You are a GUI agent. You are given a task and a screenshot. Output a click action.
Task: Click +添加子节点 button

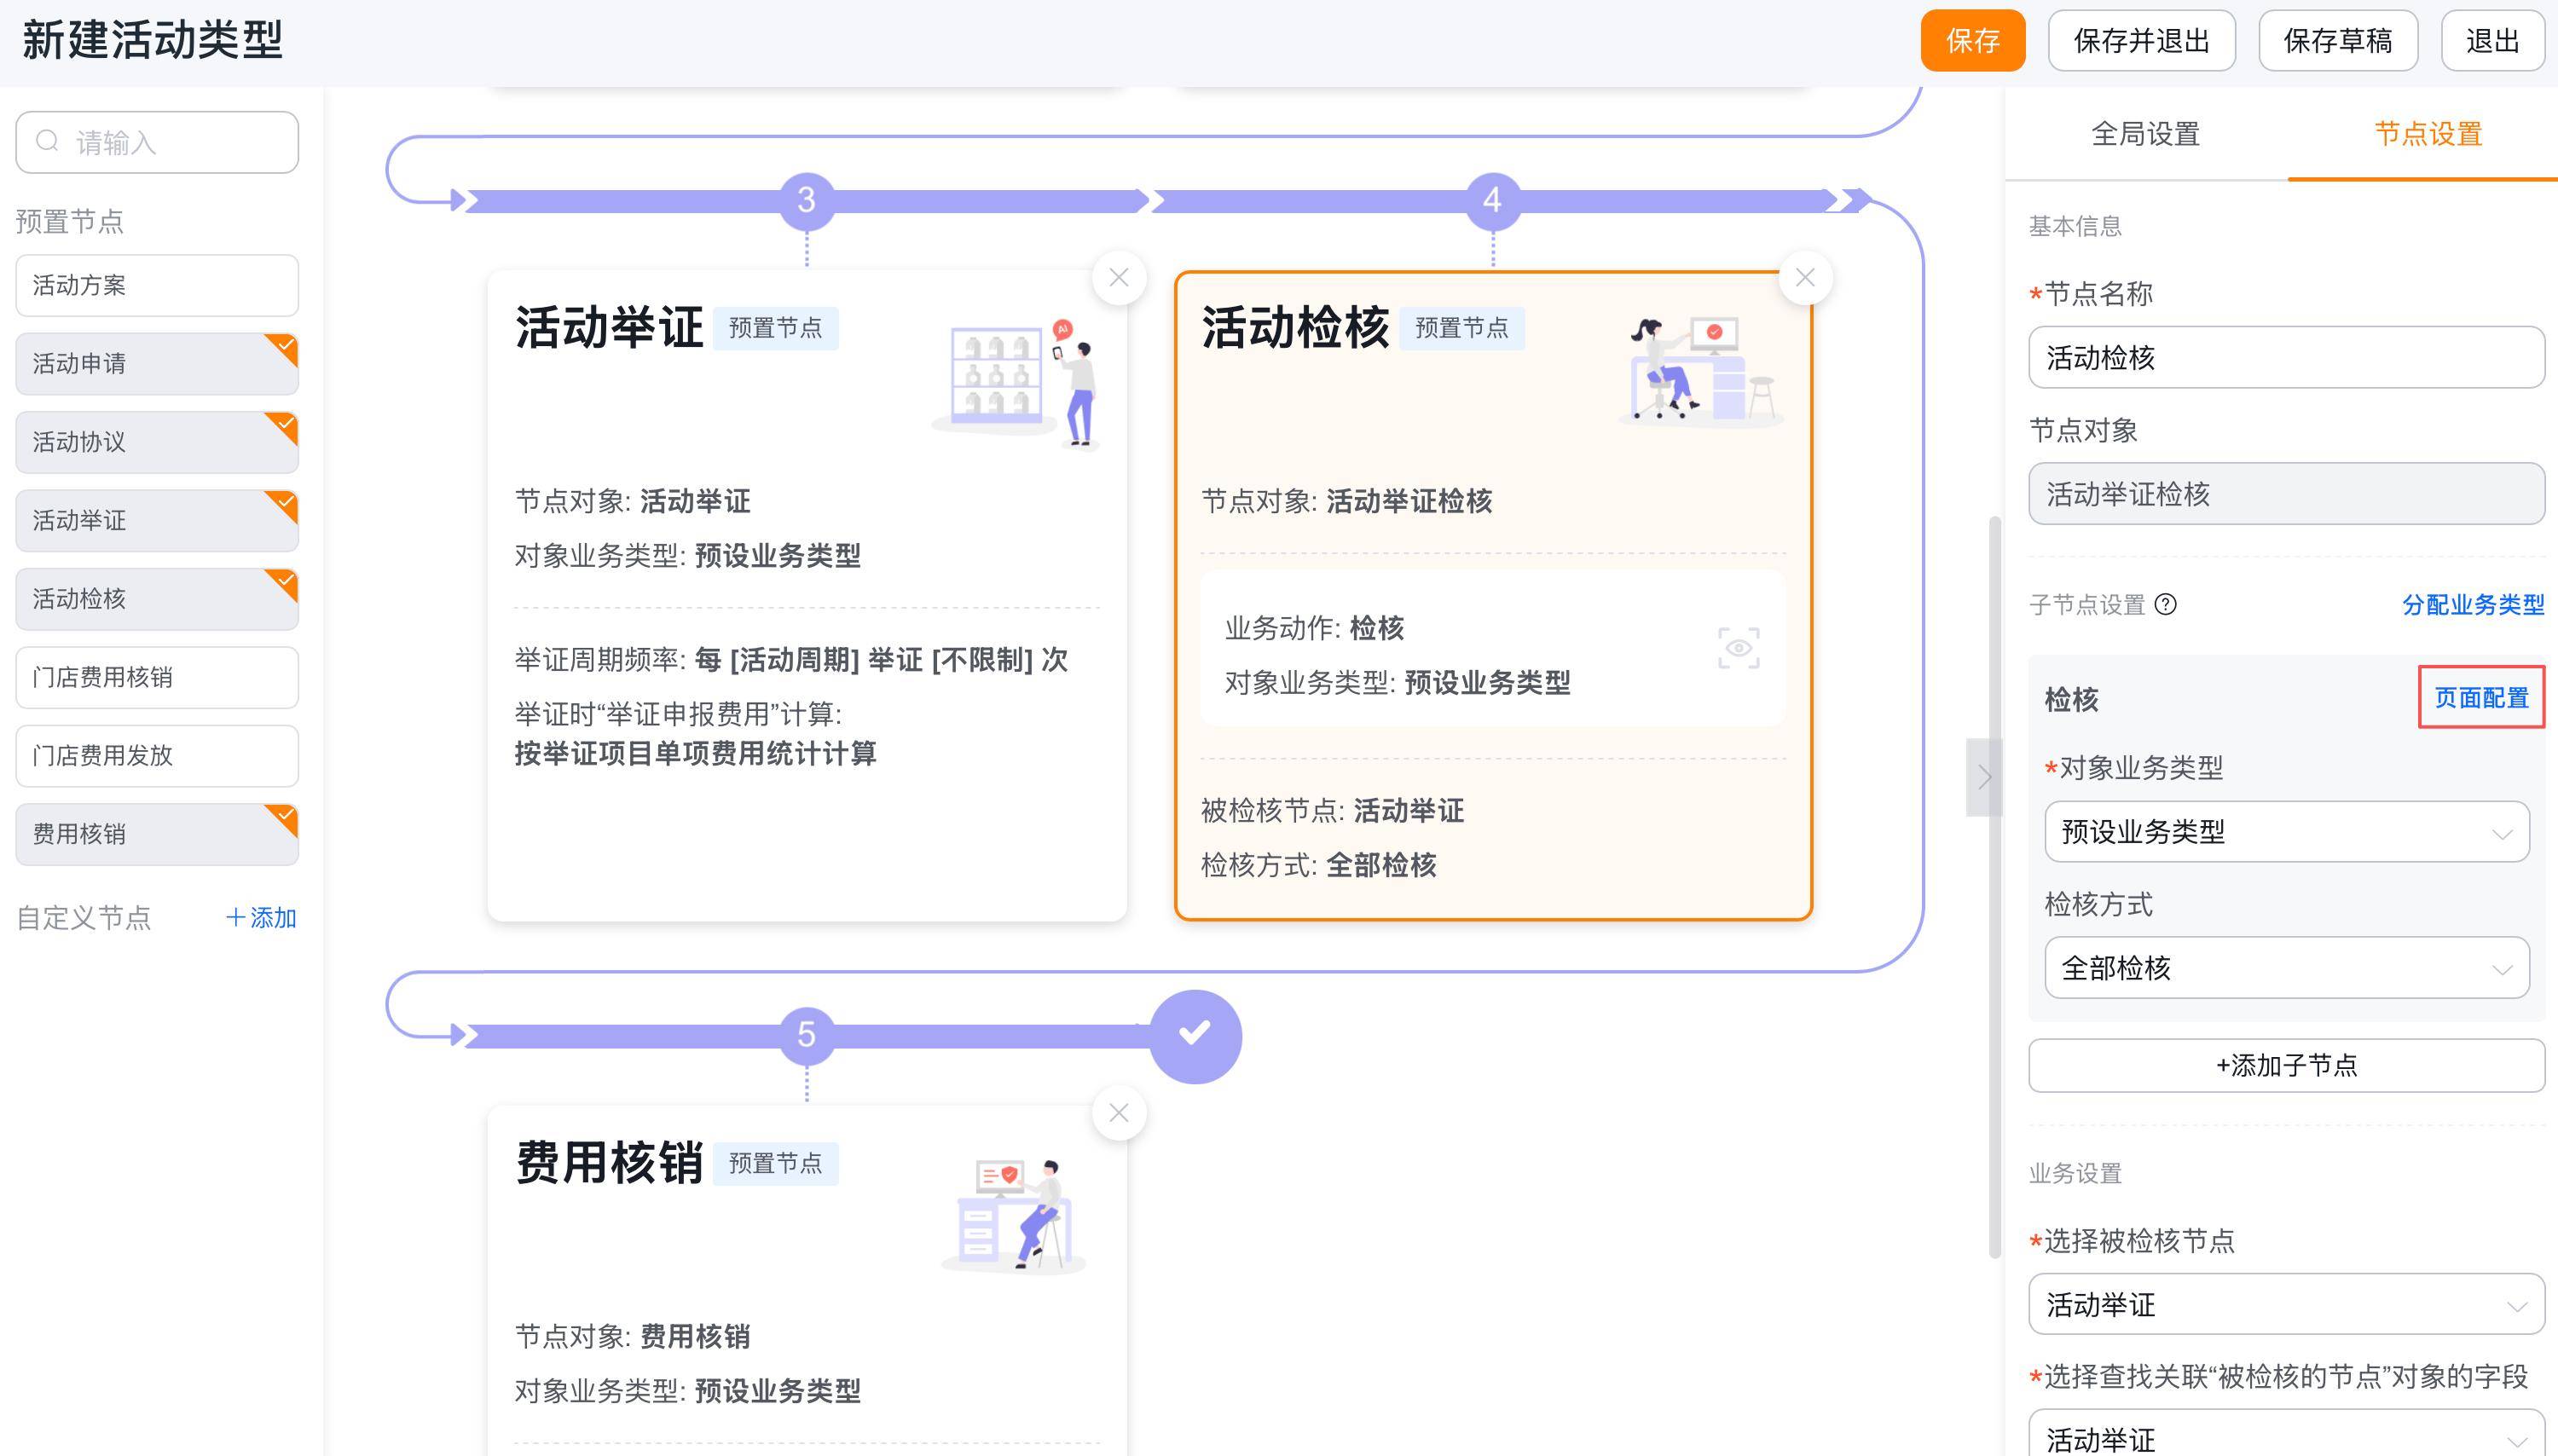[2286, 1065]
